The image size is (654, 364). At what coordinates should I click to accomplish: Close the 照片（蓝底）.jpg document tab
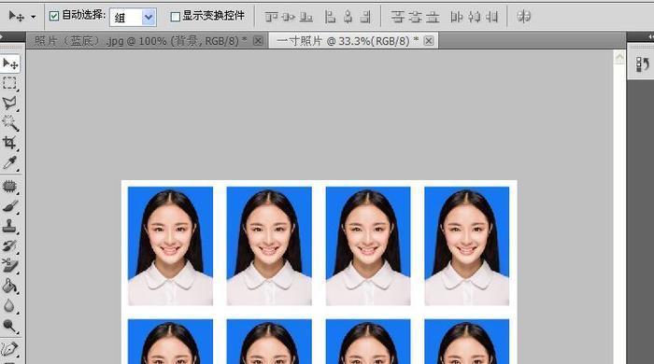pyautogui.click(x=258, y=41)
